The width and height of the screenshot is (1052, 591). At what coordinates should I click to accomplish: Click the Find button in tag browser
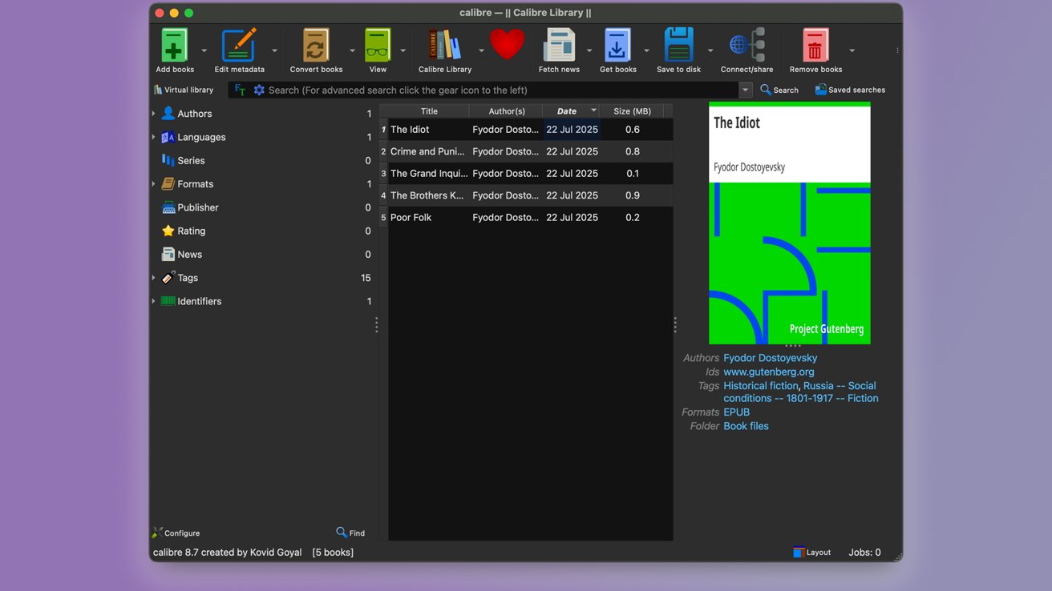pyautogui.click(x=350, y=533)
